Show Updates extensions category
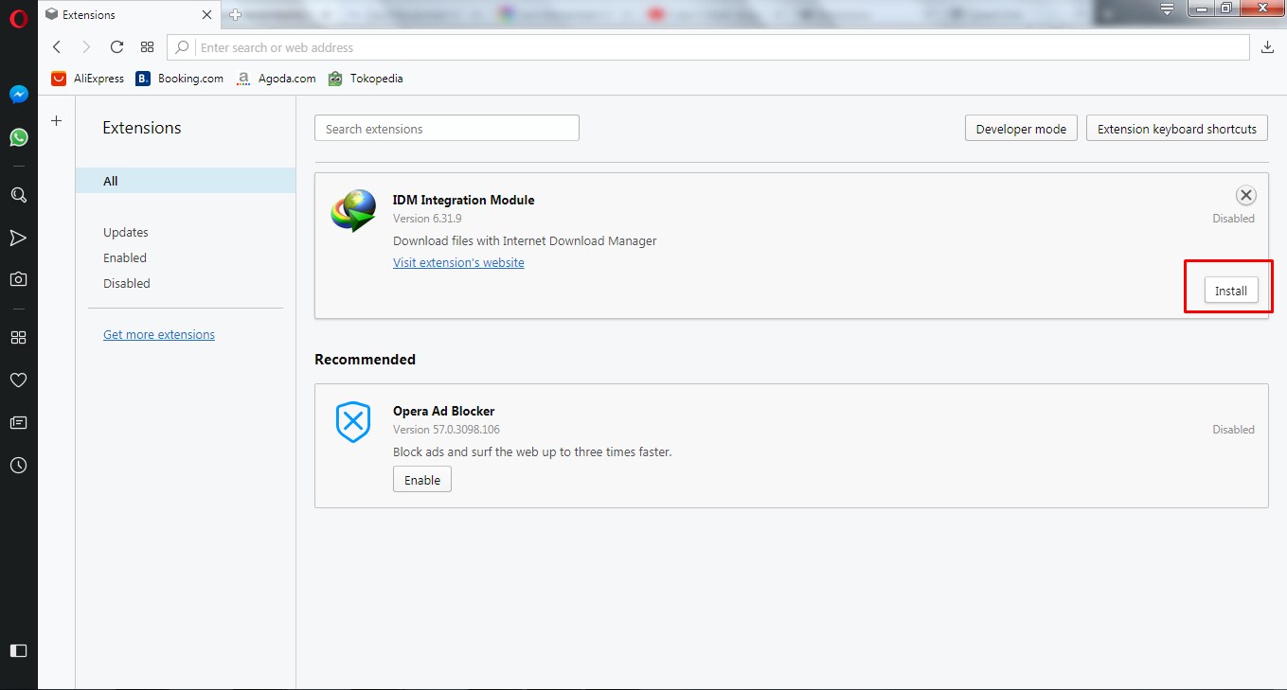The width and height of the screenshot is (1287, 690). click(126, 232)
